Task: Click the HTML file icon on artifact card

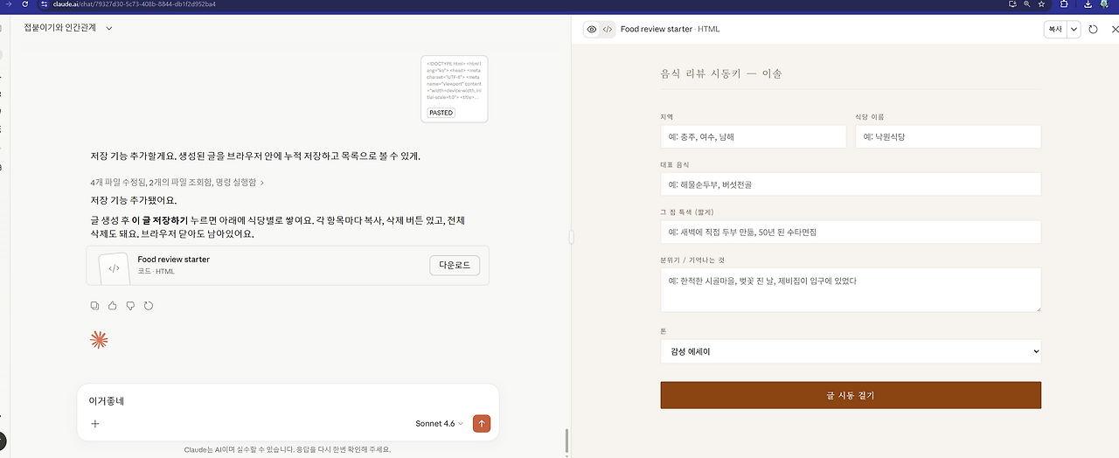Action: point(114,268)
